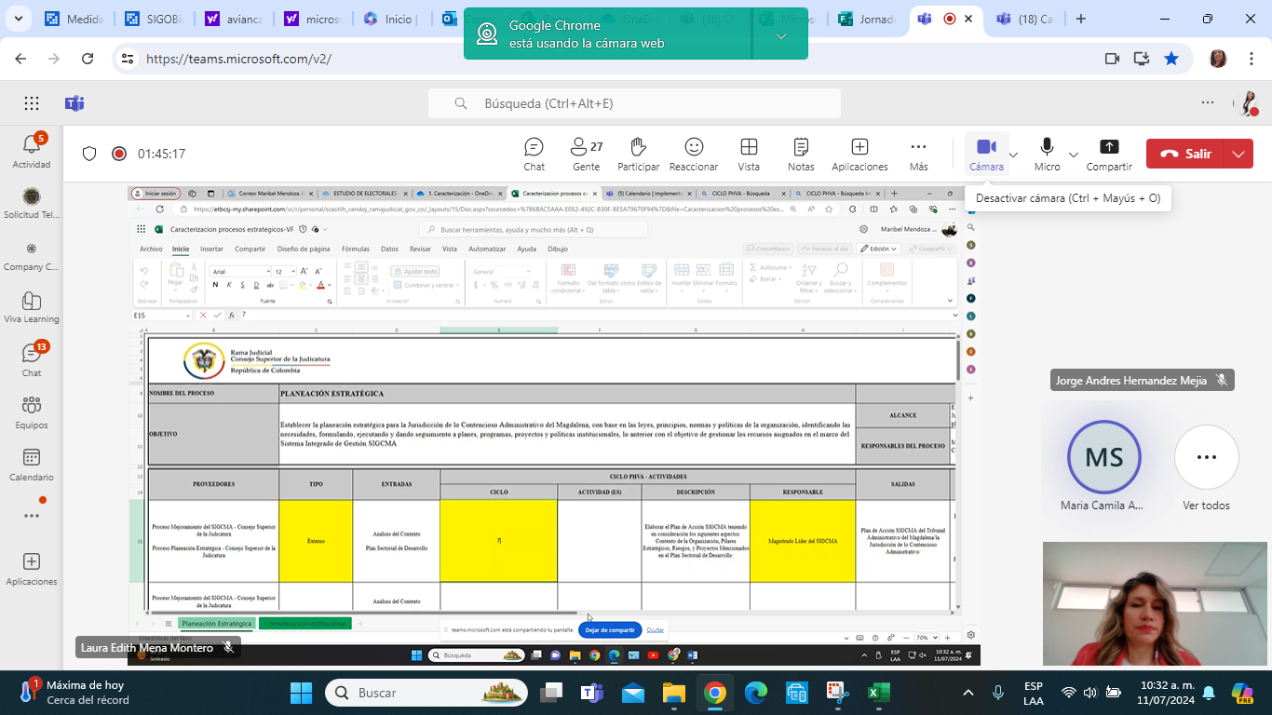The height and width of the screenshot is (715, 1272).
Task: Open Fórmulas ribbon tab in shared Excel
Action: click(x=356, y=249)
